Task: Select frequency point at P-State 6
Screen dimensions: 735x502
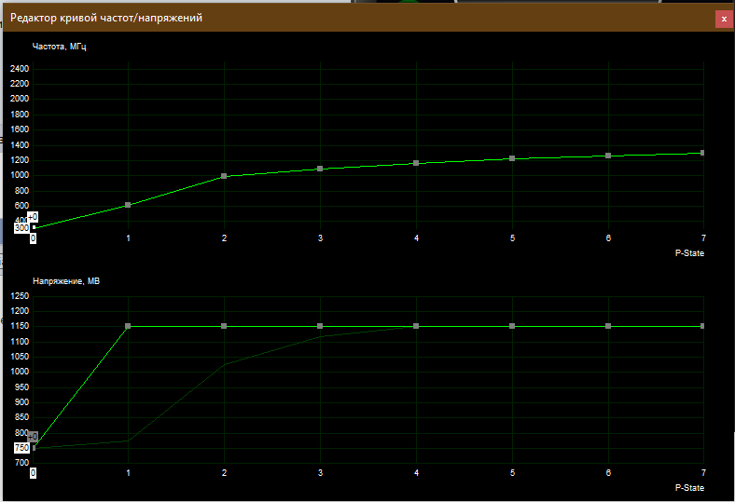Action: [x=608, y=156]
